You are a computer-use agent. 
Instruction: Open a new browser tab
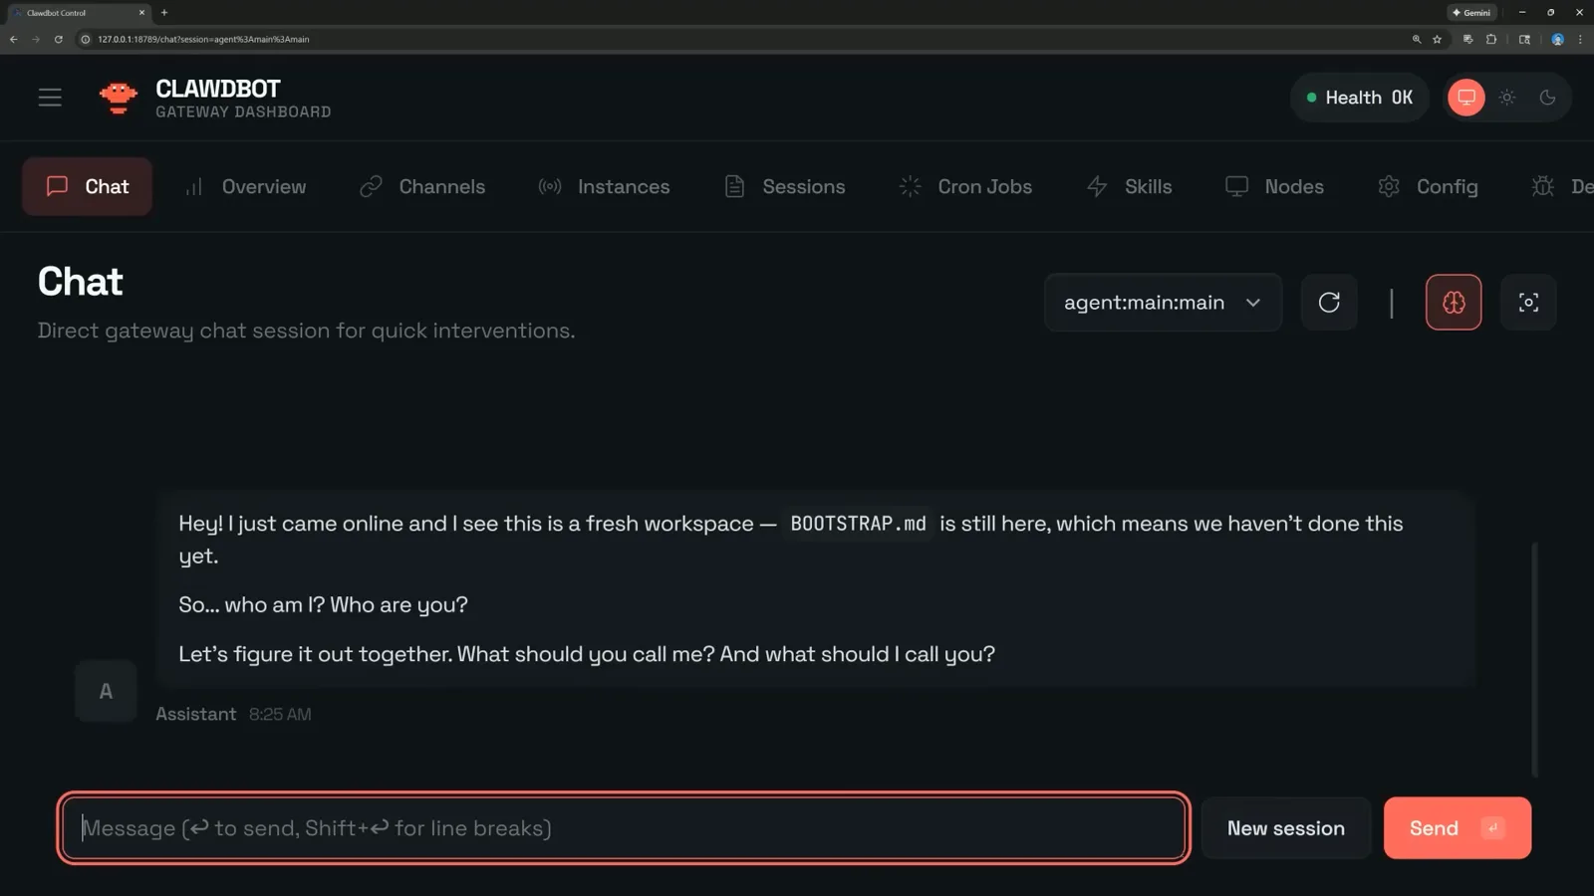click(164, 13)
